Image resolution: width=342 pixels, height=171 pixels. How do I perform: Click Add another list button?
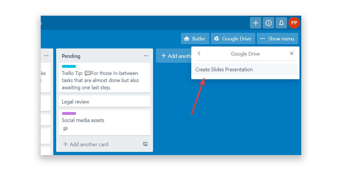174,56
